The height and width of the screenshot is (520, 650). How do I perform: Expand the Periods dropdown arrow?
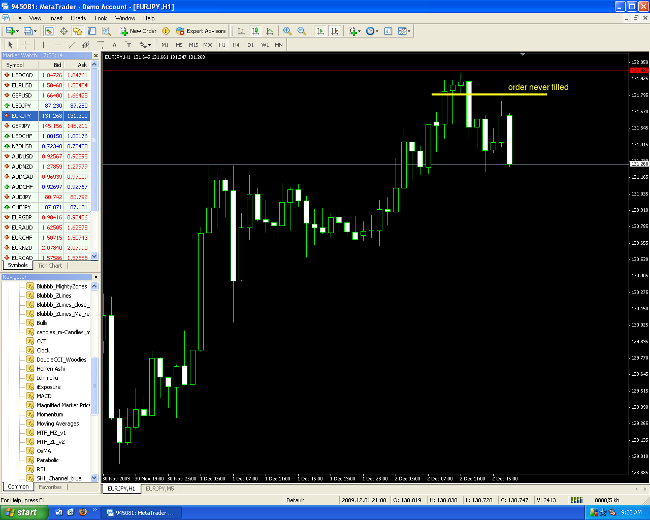pos(377,31)
